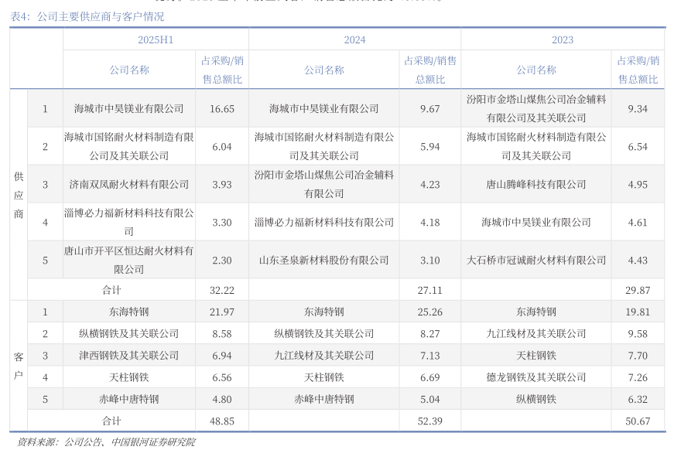Screen dimensions: 674x450
Task: Select the 2023 customer total 50.67
Action: tap(638, 421)
